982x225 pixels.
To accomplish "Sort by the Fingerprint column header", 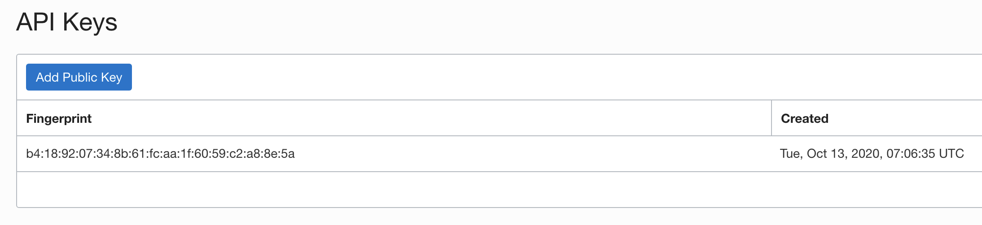I will click(59, 118).
